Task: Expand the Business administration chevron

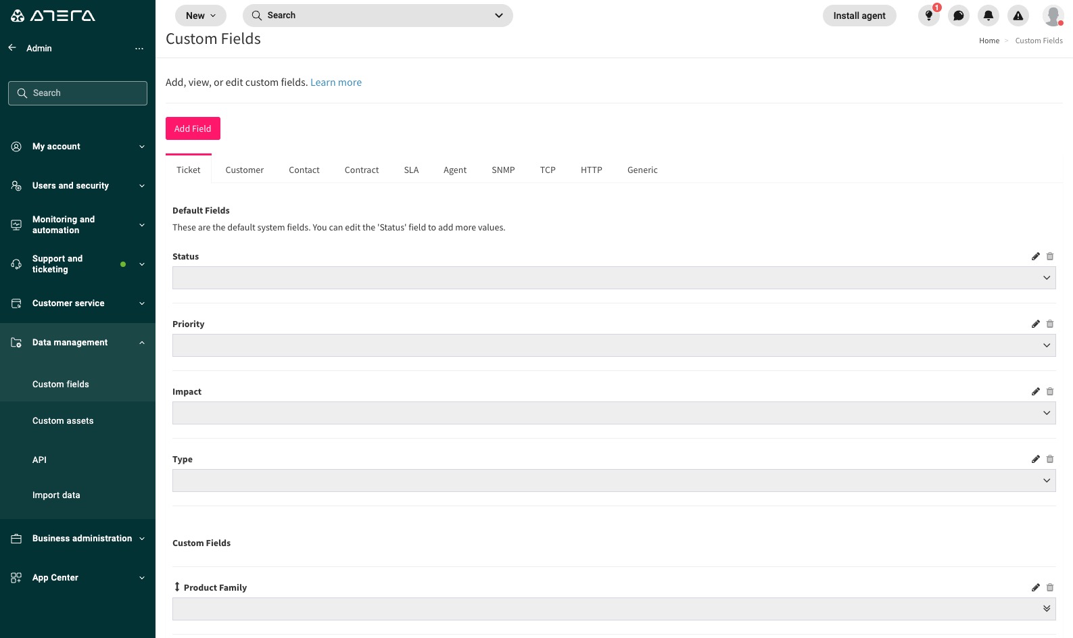Action: 142,539
